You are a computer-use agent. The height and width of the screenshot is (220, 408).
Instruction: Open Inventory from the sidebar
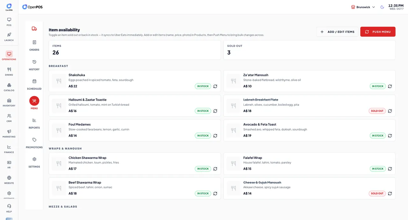click(x=9, y=102)
